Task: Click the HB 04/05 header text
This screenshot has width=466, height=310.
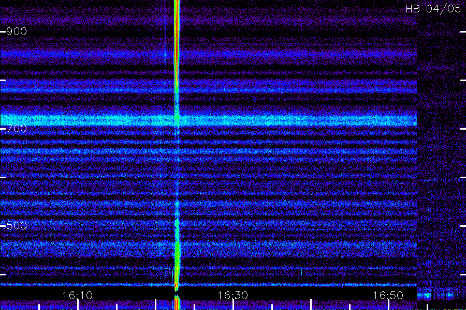Action: pyautogui.click(x=433, y=9)
